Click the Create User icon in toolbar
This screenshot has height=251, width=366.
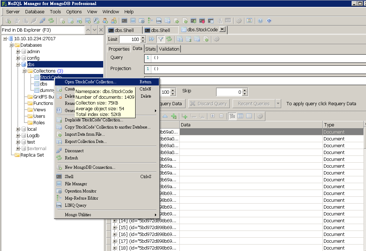point(105,21)
